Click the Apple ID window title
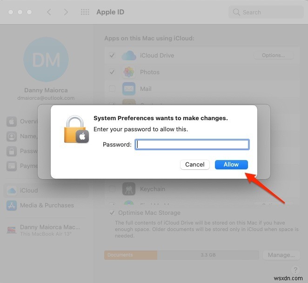Image resolution: width=308 pixels, height=283 pixels. point(110,12)
